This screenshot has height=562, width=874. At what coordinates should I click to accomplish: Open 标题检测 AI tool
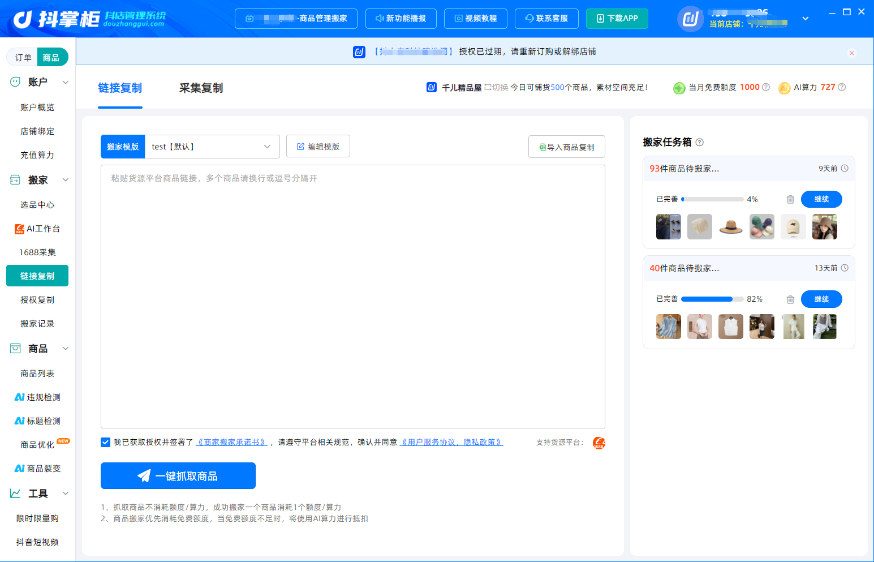coord(37,421)
